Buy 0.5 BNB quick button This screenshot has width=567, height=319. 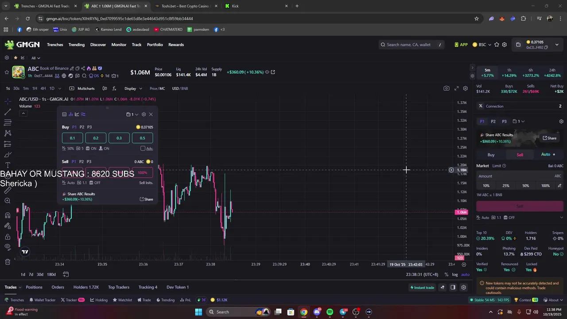point(142,138)
